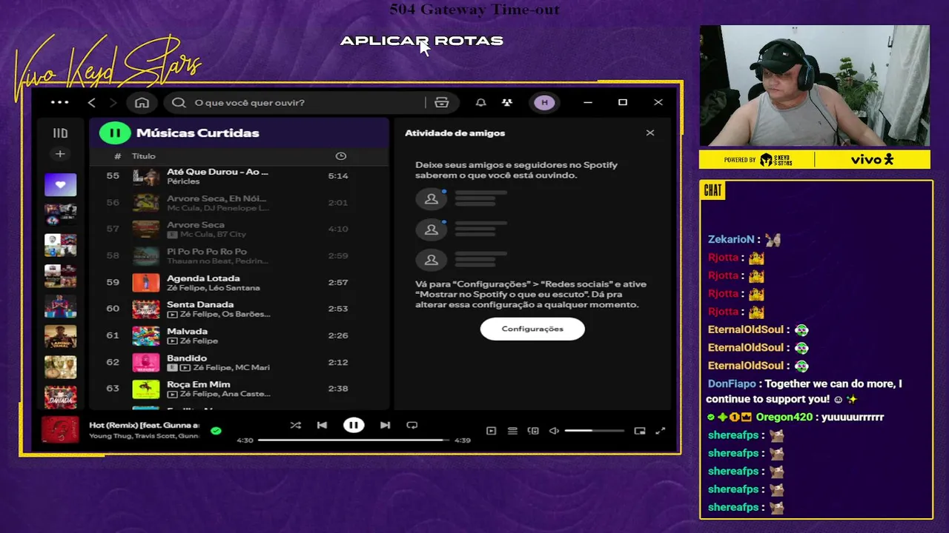
Task: Close the 'Atividade de amigos' panel
Action: pos(650,133)
